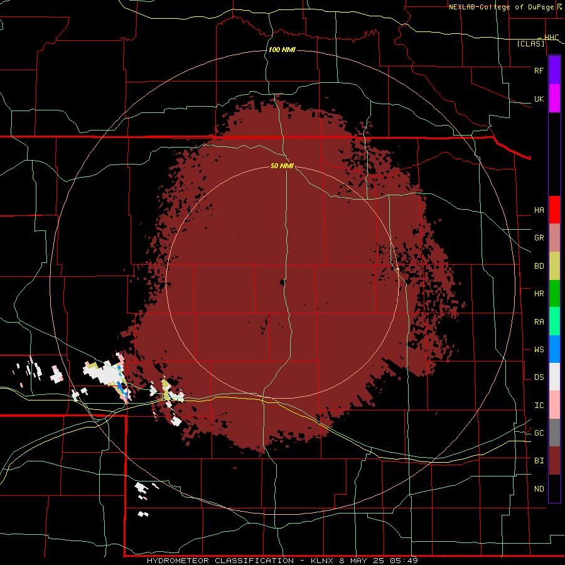Image resolution: width=565 pixels, height=565 pixels.
Task: Click the RA legend label
Action: (x=539, y=322)
